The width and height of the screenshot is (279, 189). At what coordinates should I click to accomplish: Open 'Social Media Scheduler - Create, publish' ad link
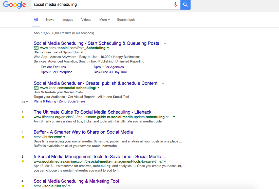96,83
